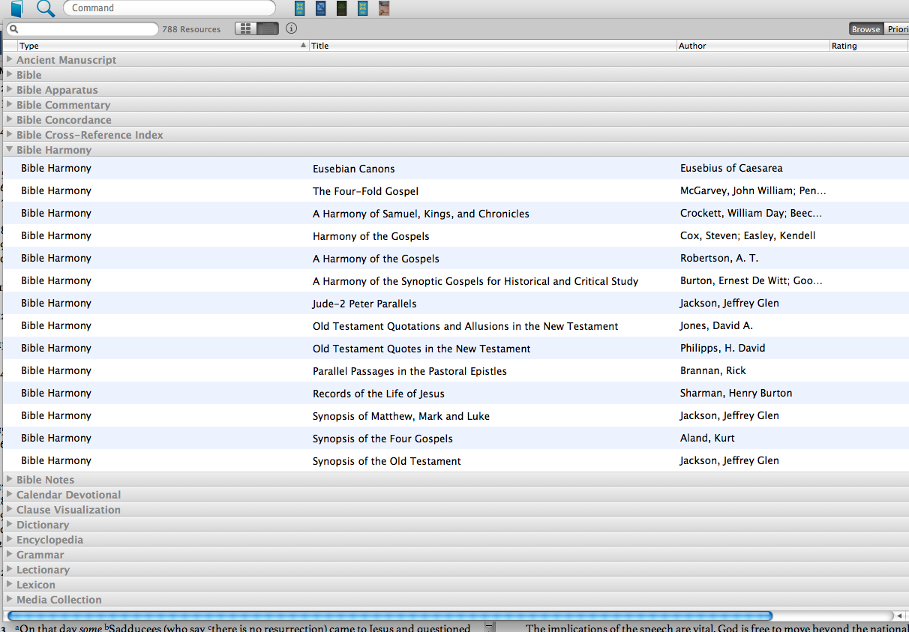This screenshot has height=632, width=909.
Task: Click author Philipps, H. David
Action: (723, 348)
